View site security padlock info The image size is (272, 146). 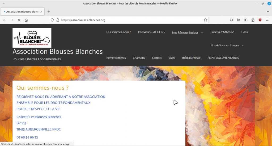(x=57, y=20)
